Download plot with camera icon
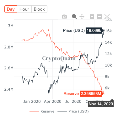The image size is (118, 120). click(64, 17)
